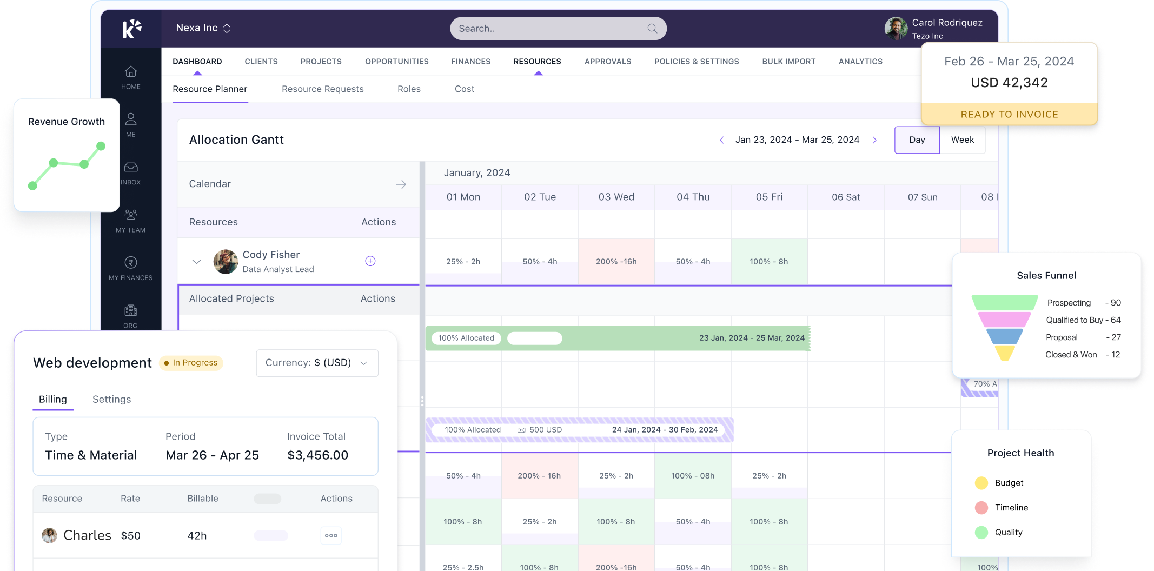The height and width of the screenshot is (571, 1154).
Task: Click into the Search field
Action: coord(558,29)
